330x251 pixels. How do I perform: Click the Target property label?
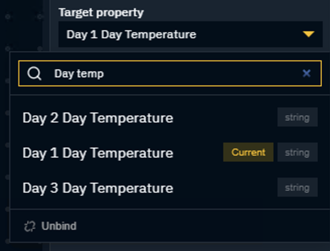click(x=101, y=13)
